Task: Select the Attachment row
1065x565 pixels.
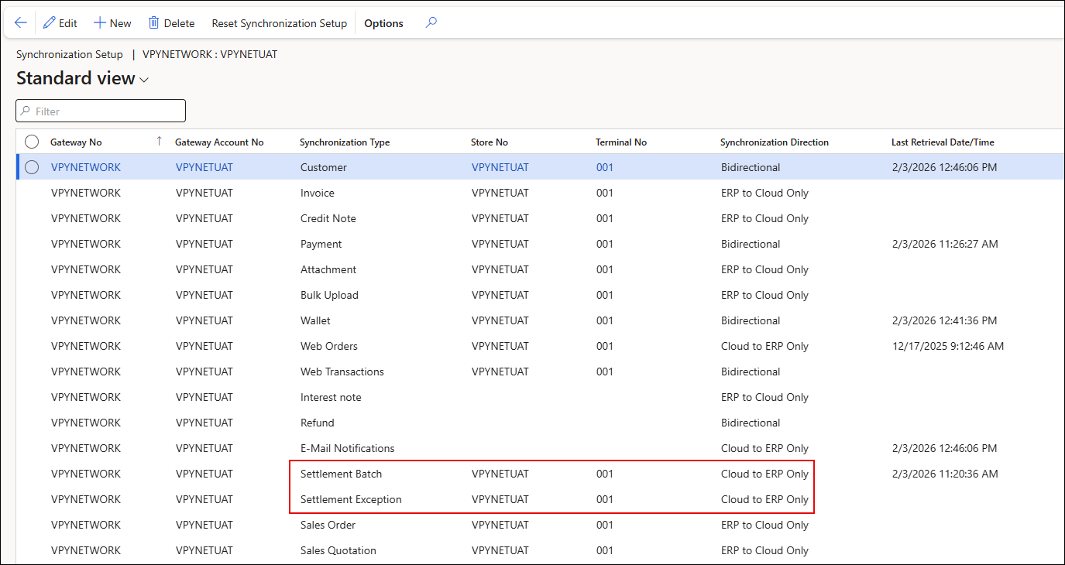Action: click(x=540, y=269)
